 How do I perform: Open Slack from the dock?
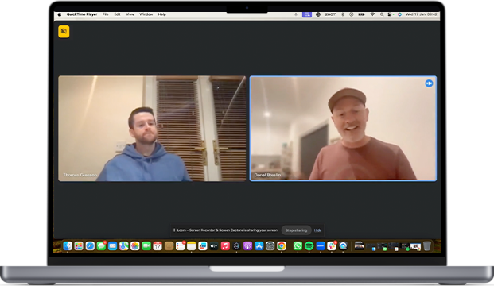coord(332,246)
